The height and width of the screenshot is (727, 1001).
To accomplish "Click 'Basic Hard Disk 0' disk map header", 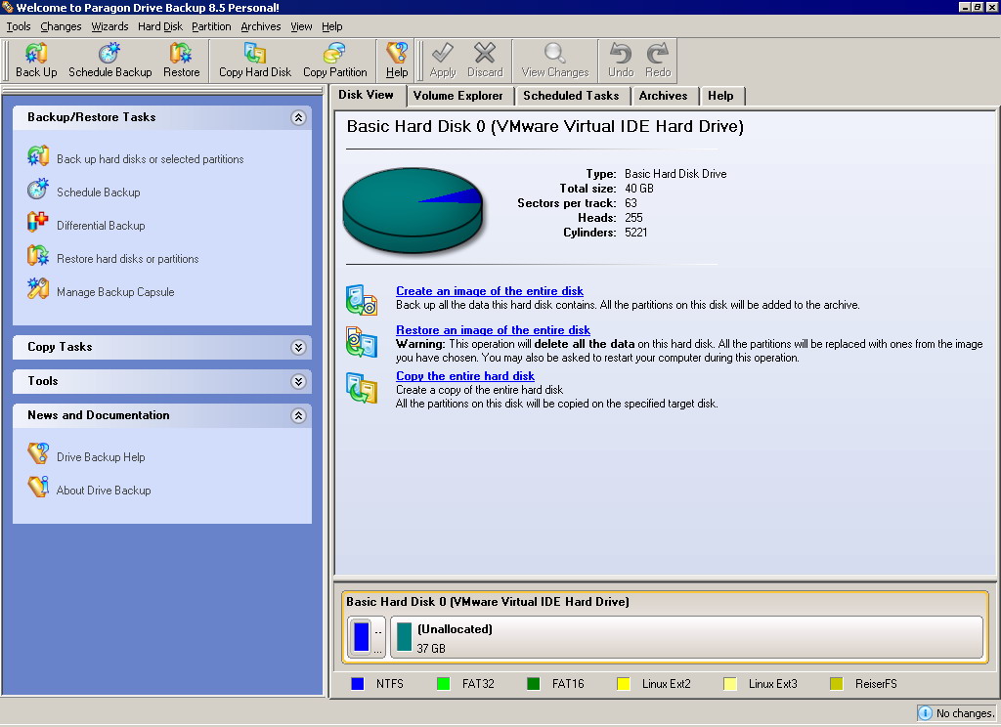I will tap(487, 601).
